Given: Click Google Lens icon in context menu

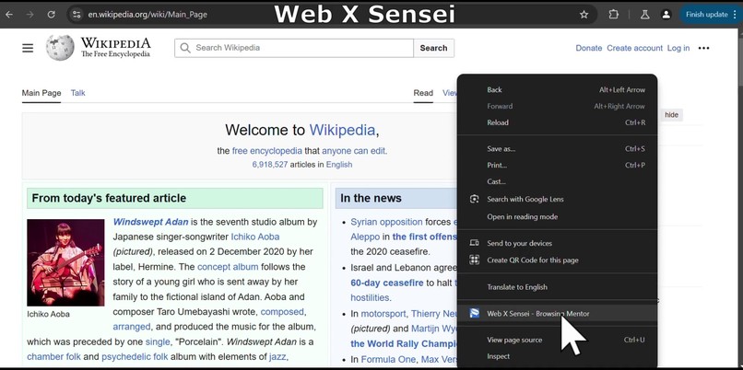Looking at the screenshot, I should [474, 199].
